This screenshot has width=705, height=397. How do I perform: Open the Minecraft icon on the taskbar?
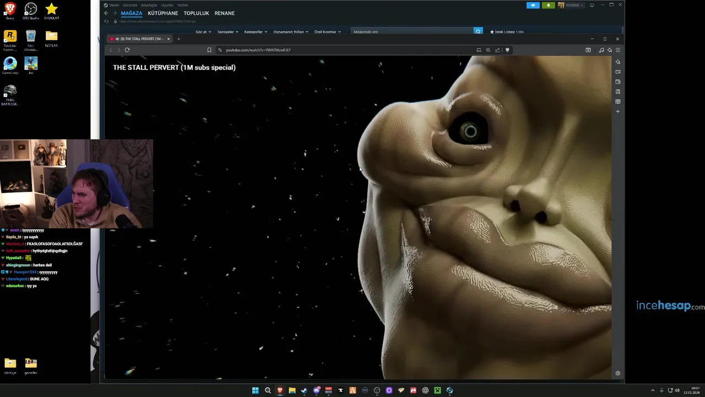pyautogui.click(x=437, y=390)
